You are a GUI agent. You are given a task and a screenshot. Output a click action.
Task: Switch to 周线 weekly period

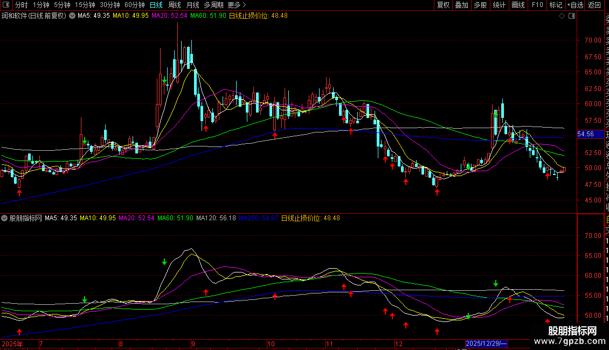(175, 5)
